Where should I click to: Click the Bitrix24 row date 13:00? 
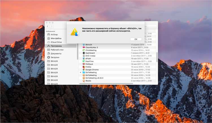141,44
